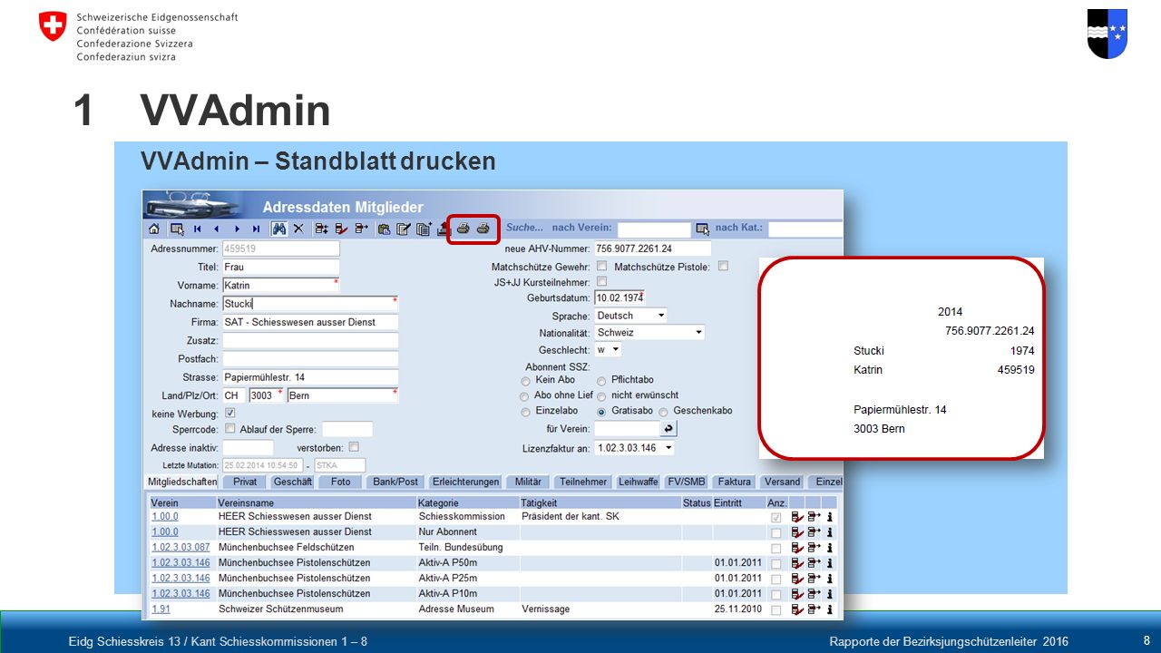Click transfer arrow icon in Teiln. Bundesübung row
1161x653 pixels.
tap(814, 548)
